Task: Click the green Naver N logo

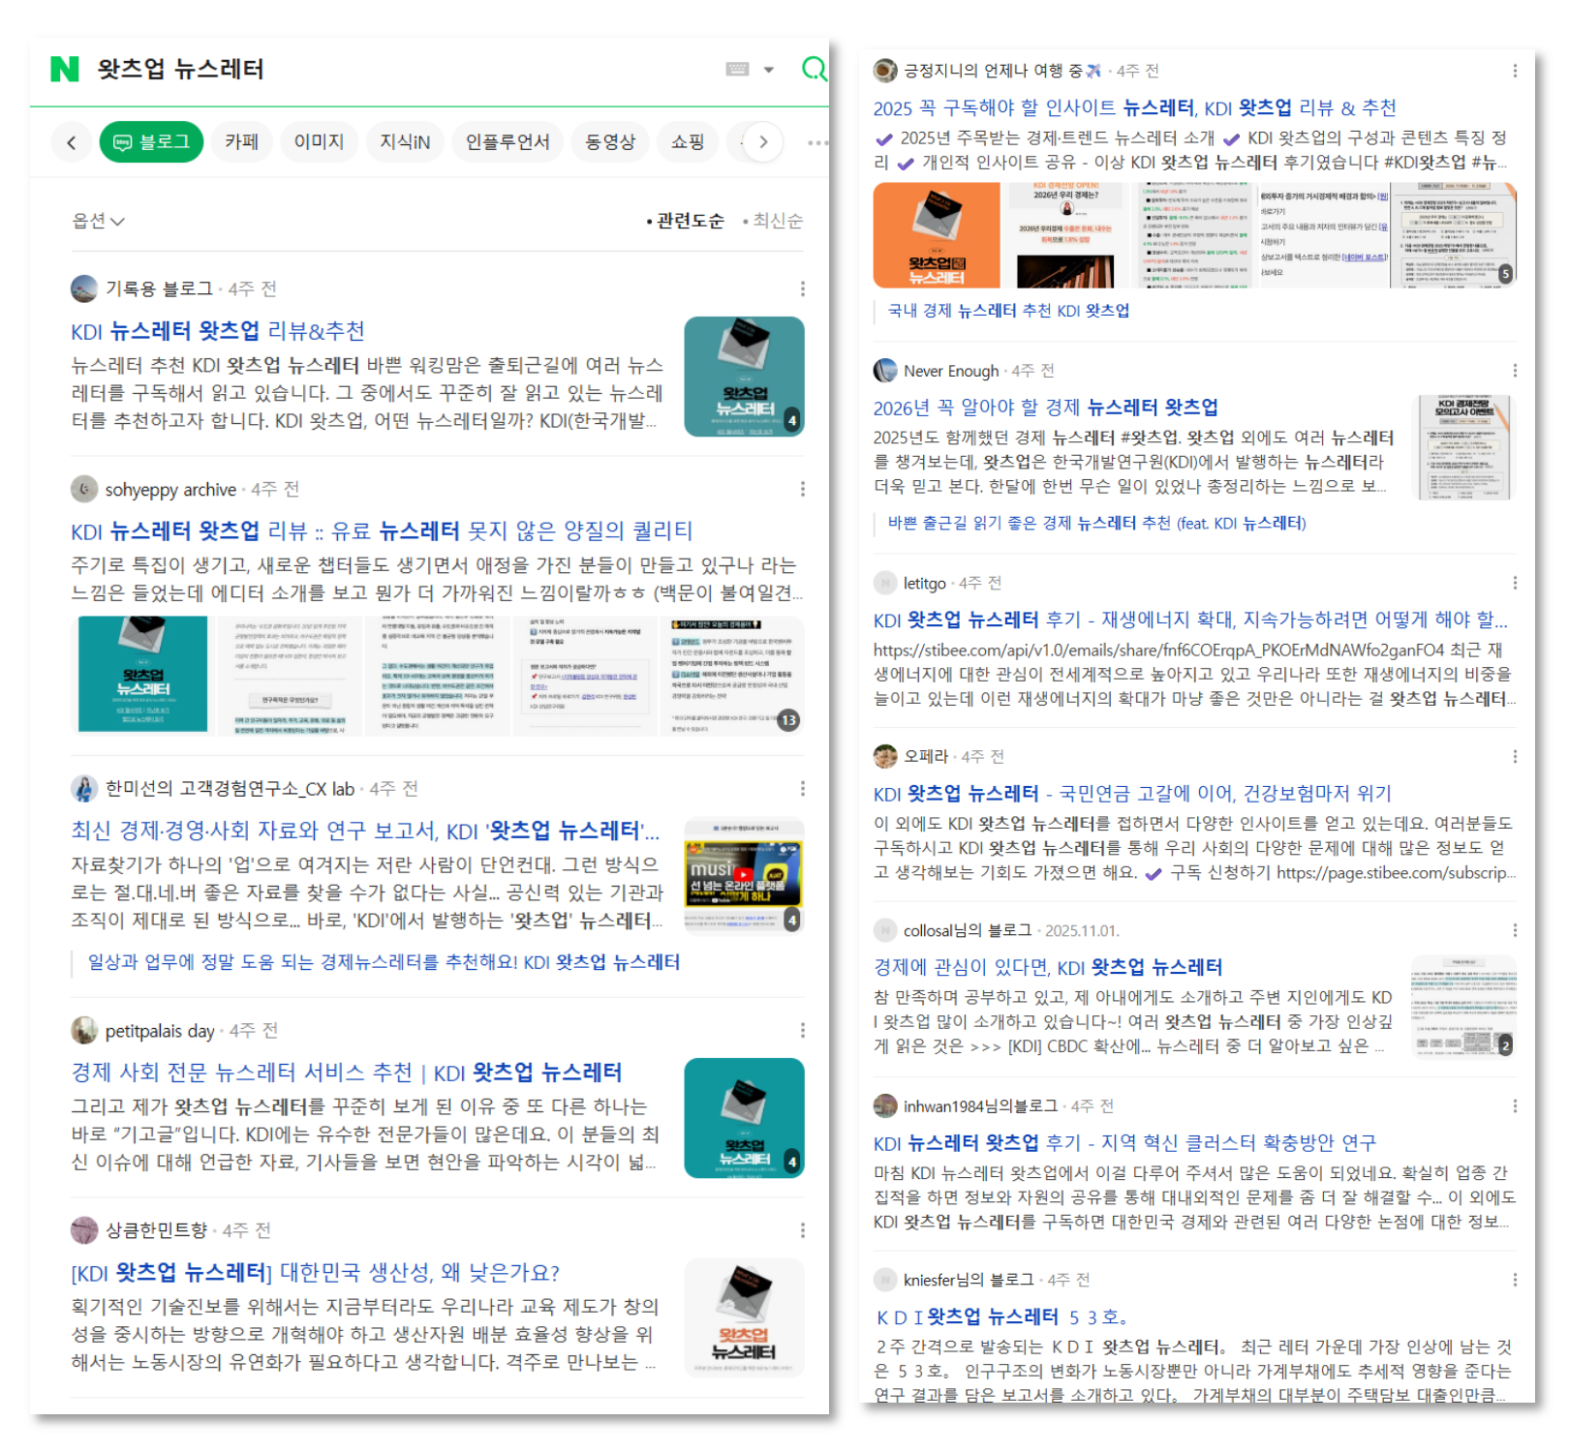Action: (64, 69)
